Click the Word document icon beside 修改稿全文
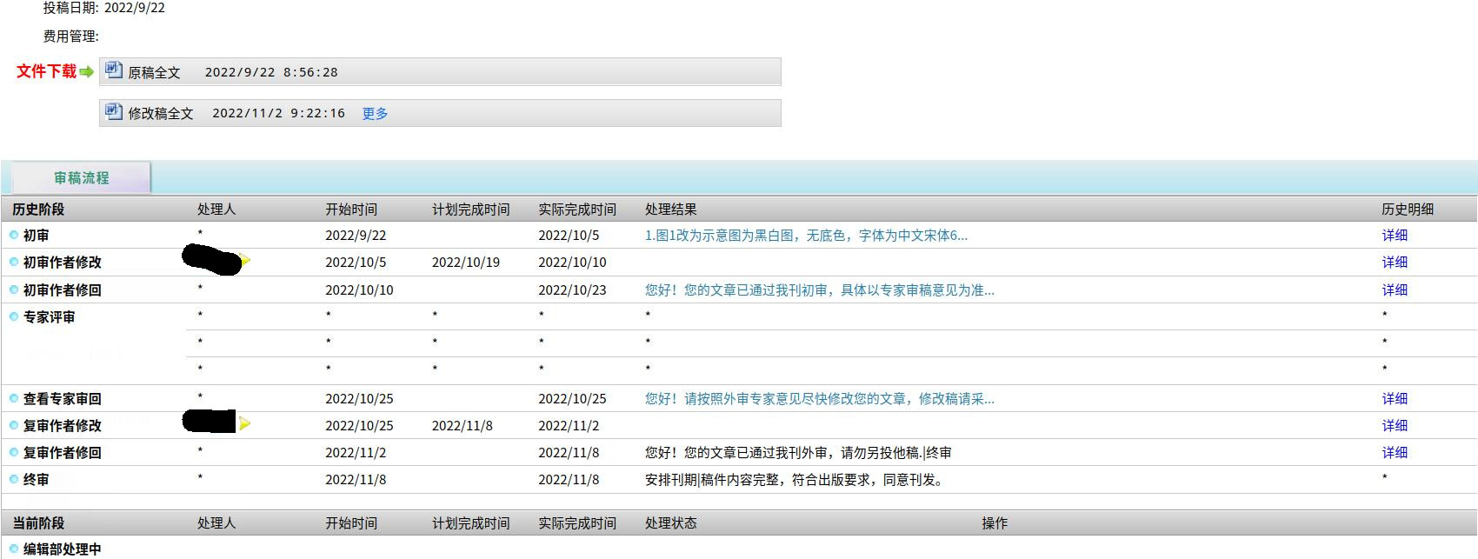The height and width of the screenshot is (559, 1478). coord(114,111)
